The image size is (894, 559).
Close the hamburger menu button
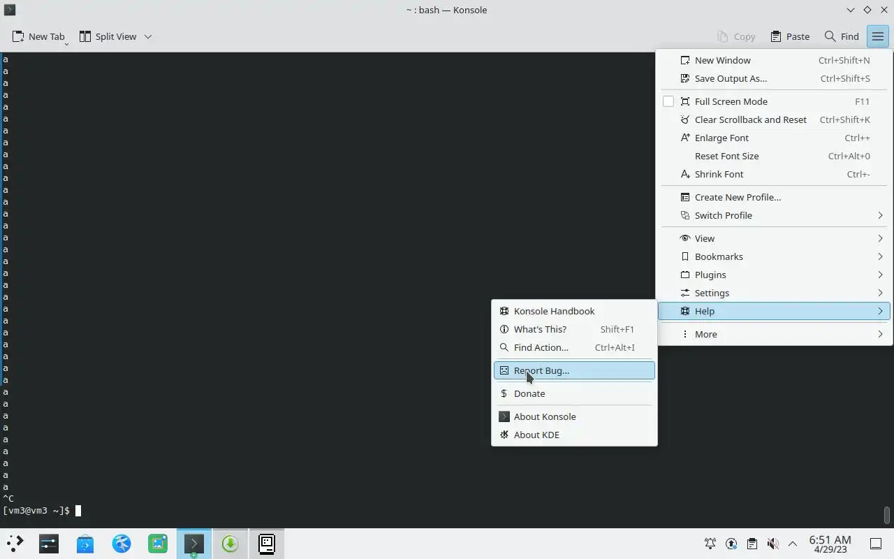[x=878, y=36]
